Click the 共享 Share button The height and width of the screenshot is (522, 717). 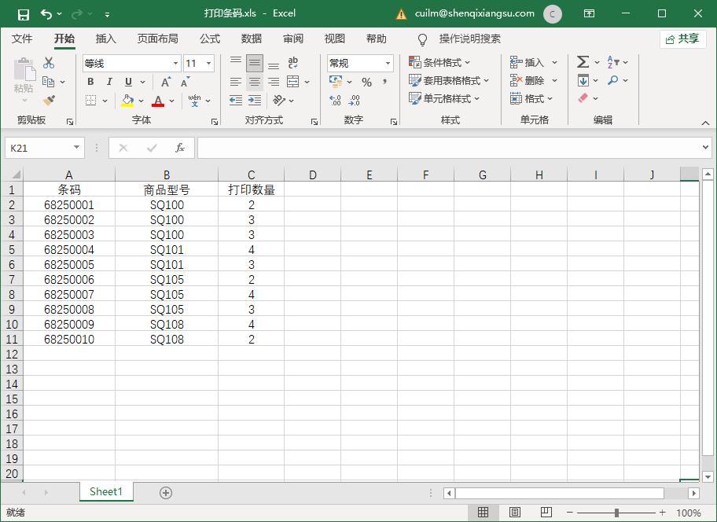[682, 39]
